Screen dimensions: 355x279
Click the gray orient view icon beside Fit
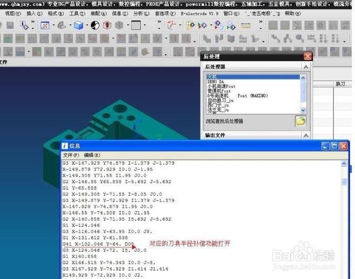pyautogui.click(x=62, y=25)
